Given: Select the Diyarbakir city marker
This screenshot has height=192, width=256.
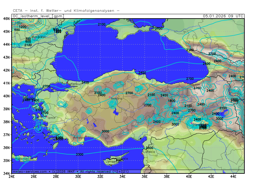Looking at the screenshot, I should coord(192,123).
